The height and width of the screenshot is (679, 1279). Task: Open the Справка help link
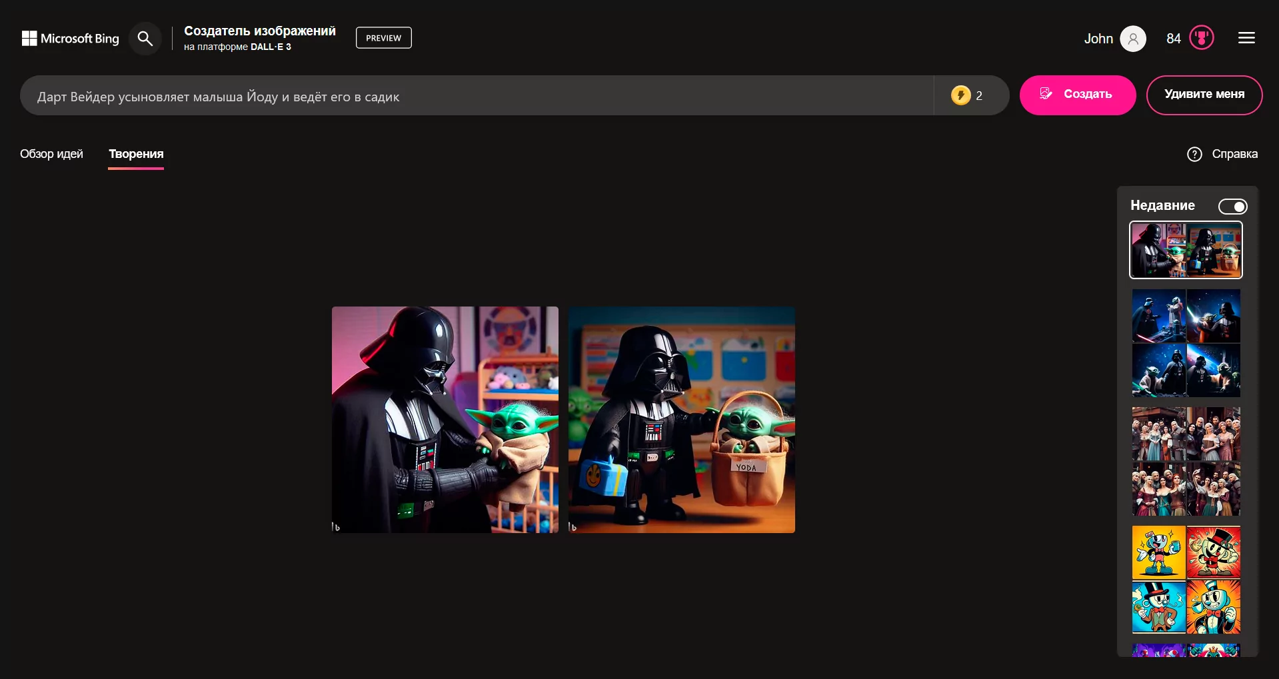click(1234, 154)
